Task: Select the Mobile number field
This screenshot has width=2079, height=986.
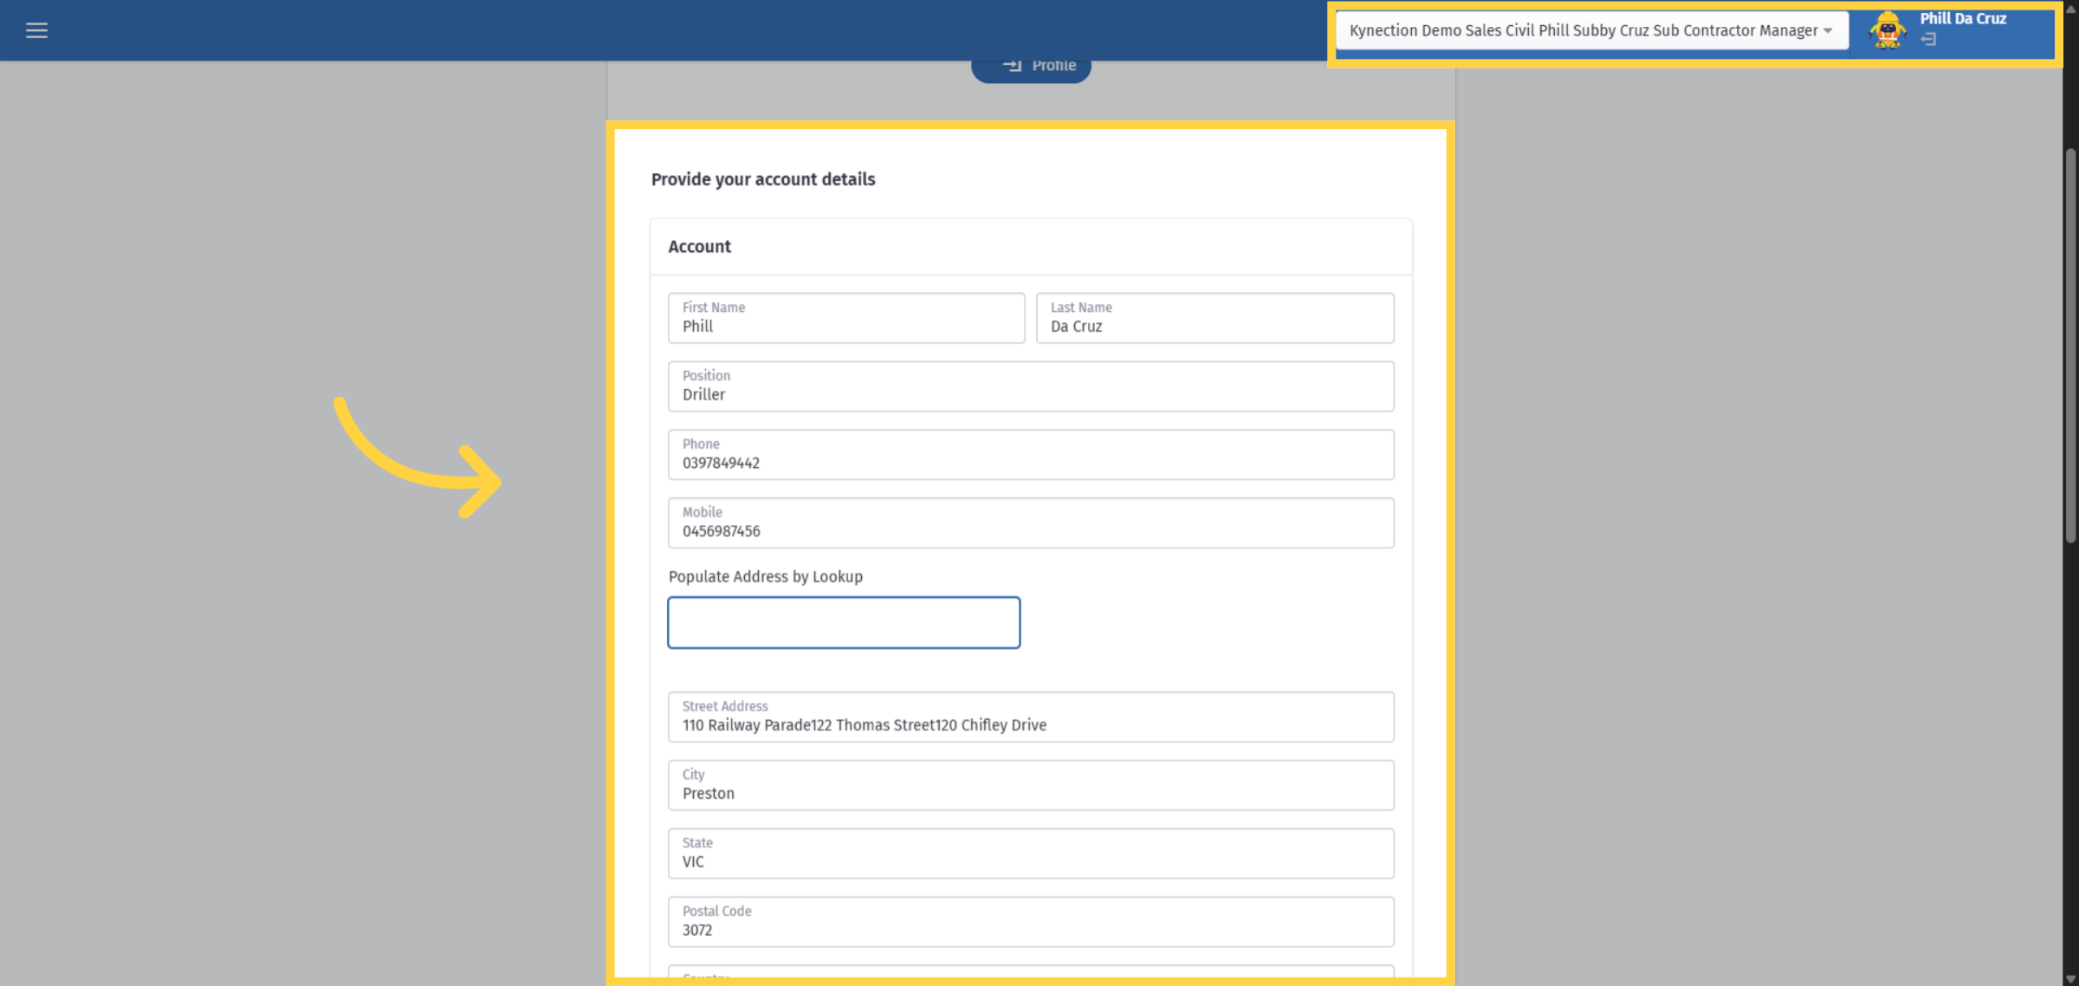Action: coord(1031,523)
